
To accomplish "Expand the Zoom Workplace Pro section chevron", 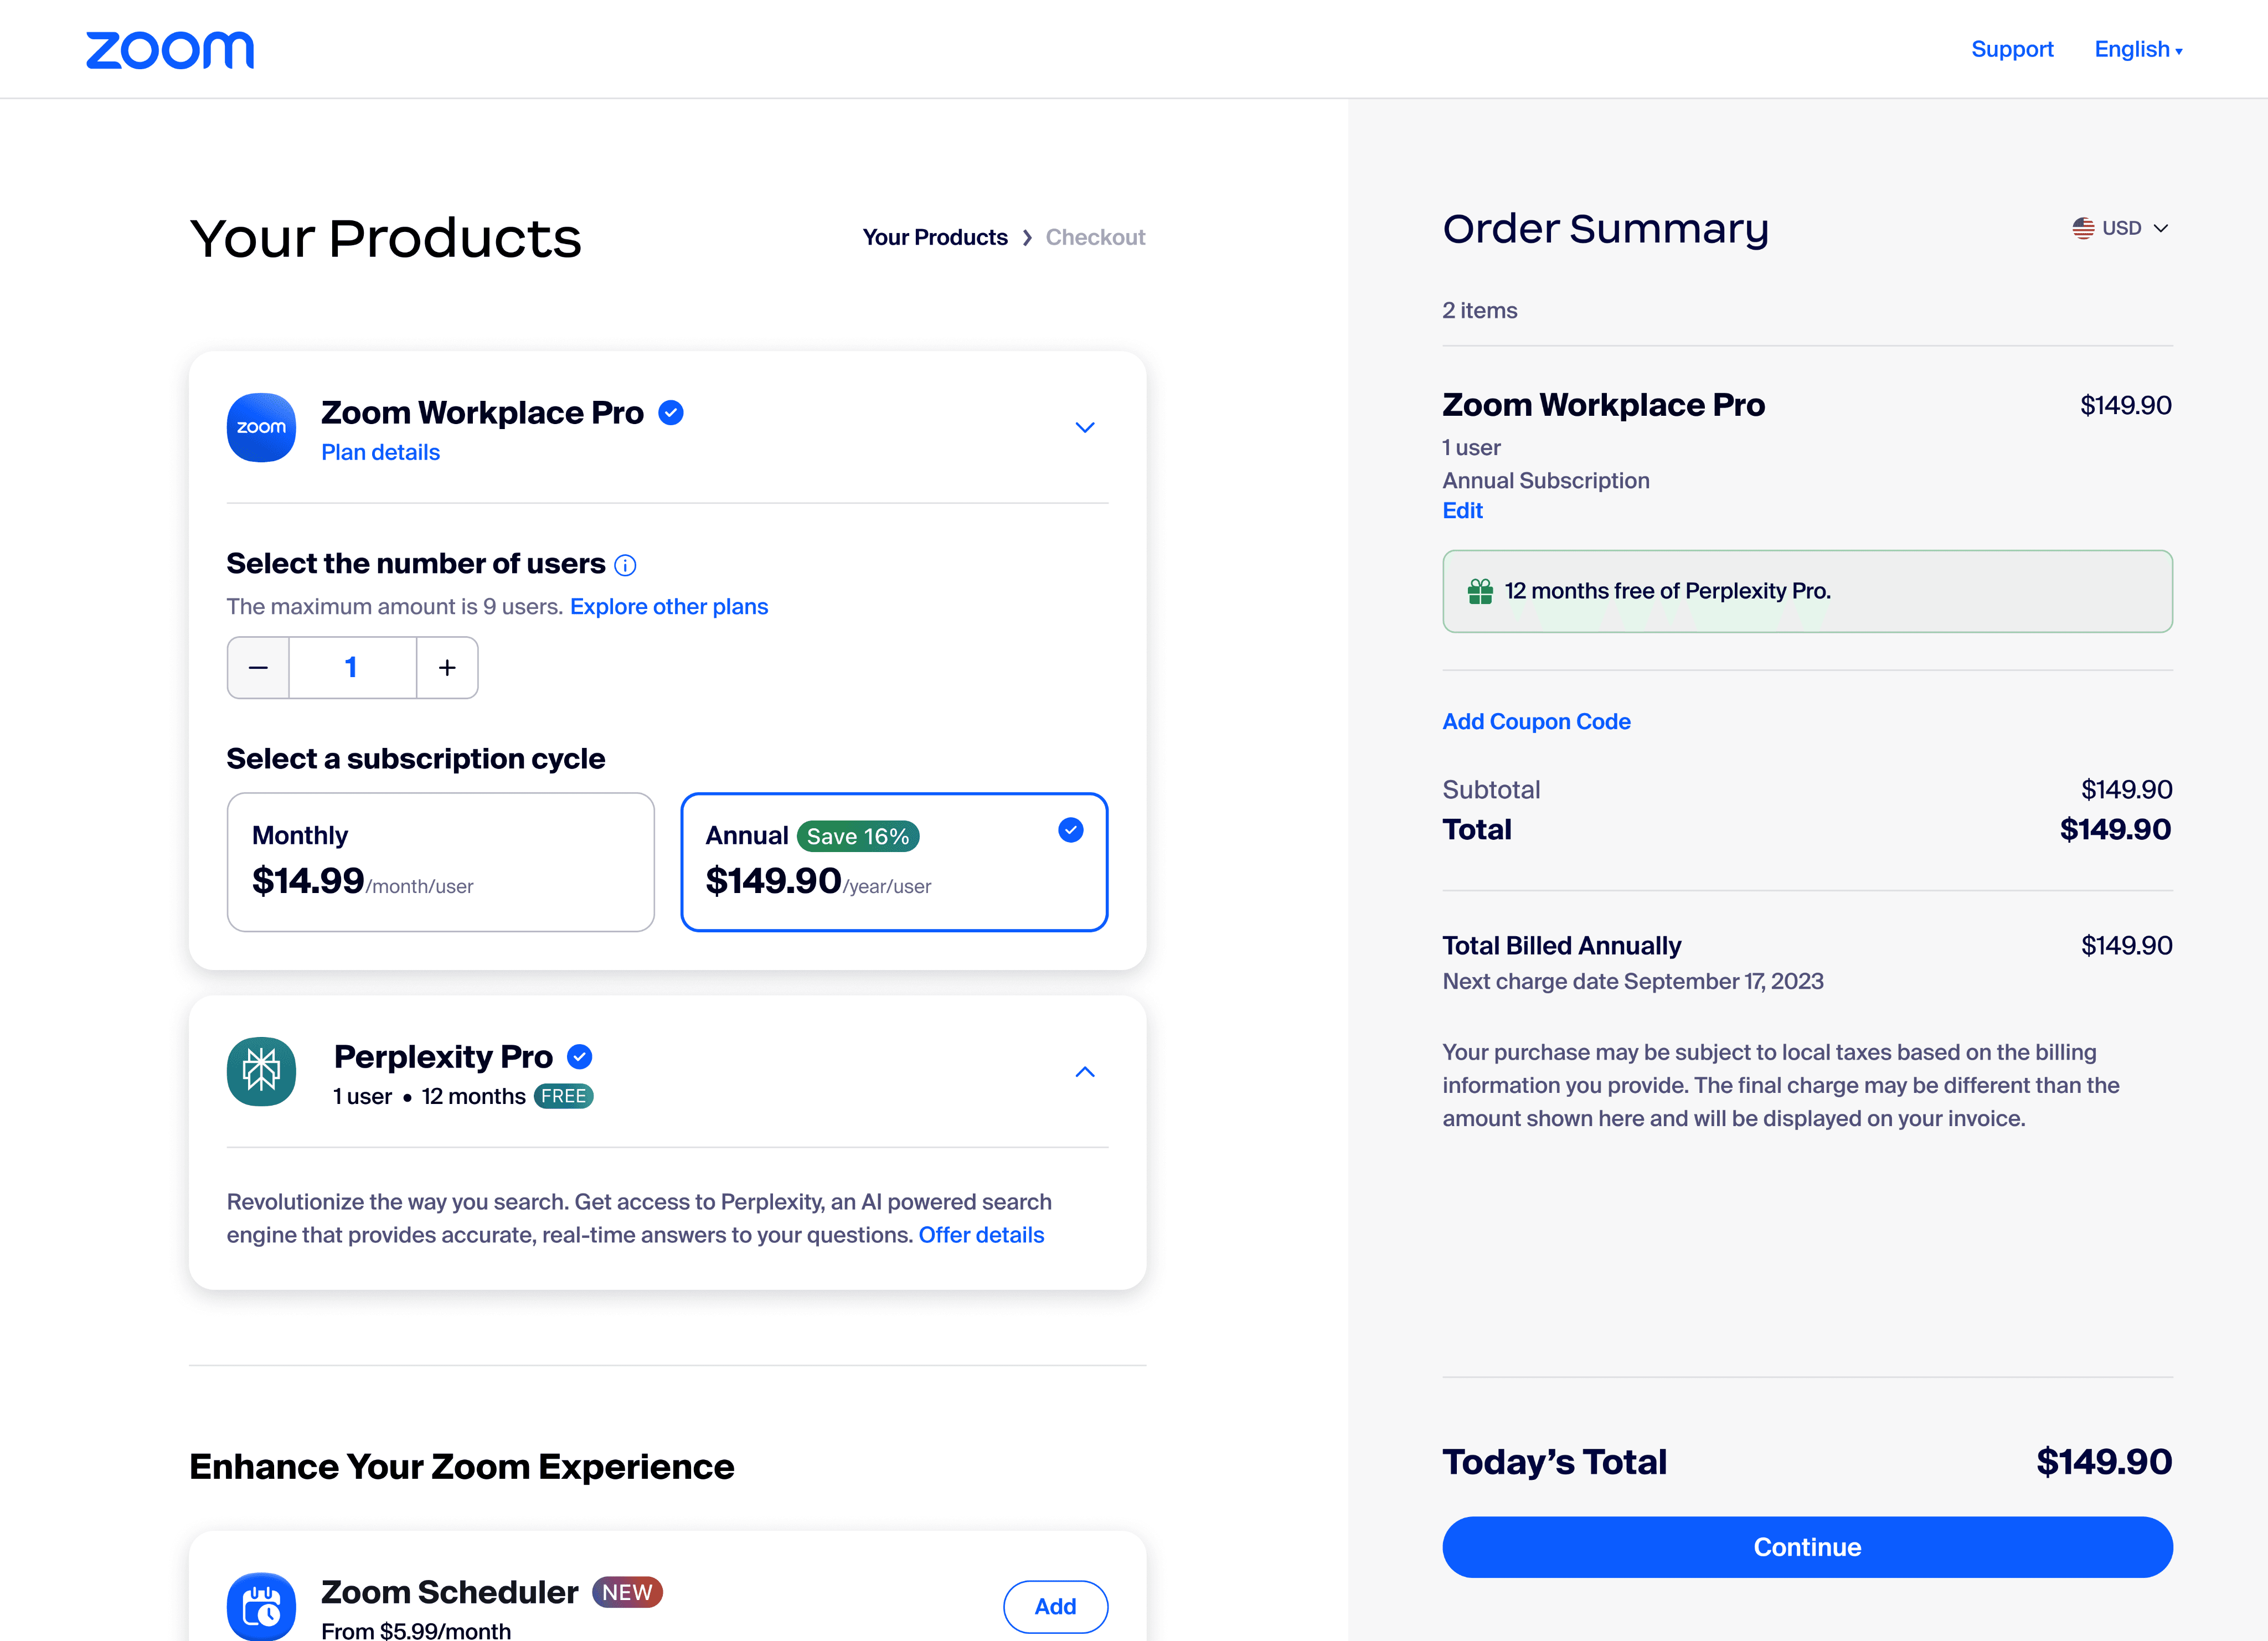I will [1085, 428].
